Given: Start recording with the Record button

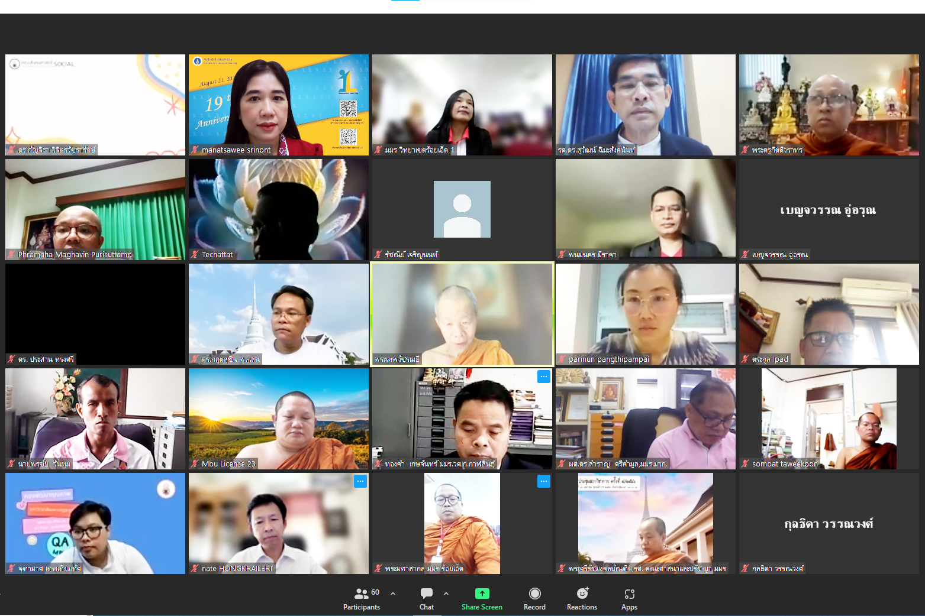Looking at the screenshot, I should click(x=534, y=598).
